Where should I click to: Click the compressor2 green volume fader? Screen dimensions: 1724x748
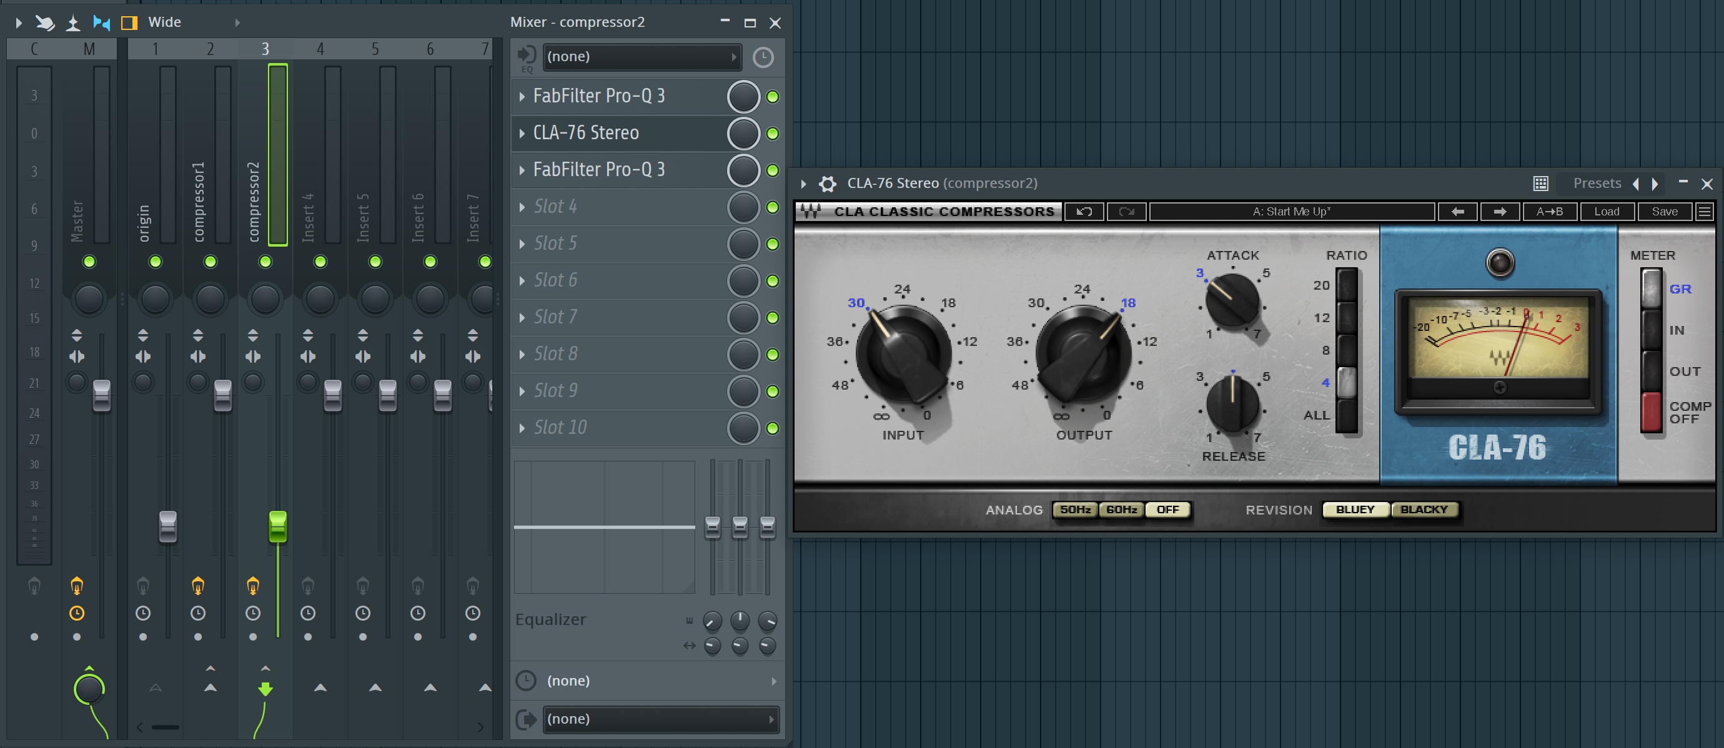278,526
